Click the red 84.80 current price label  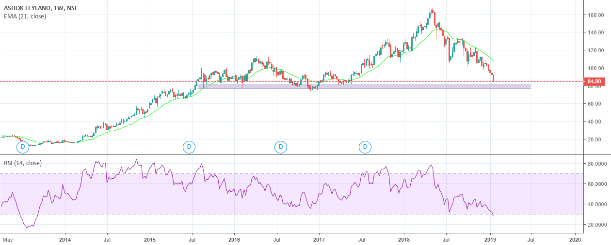tap(594, 81)
